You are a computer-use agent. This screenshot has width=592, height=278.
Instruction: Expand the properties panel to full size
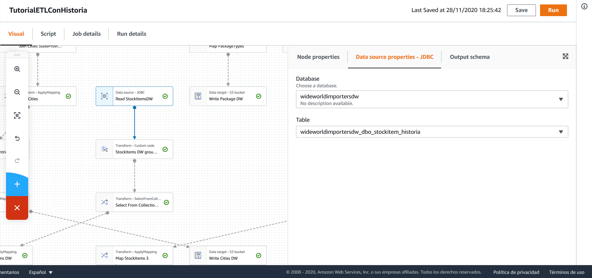(x=565, y=56)
